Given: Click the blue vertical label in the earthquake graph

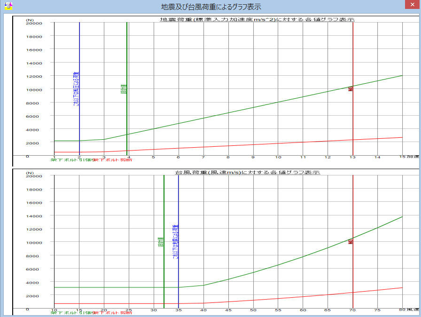Looking at the screenshot, I should coord(76,89).
